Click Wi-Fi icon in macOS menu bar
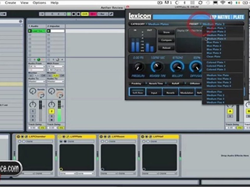This screenshot has width=250, height=187. (x=223, y=3)
